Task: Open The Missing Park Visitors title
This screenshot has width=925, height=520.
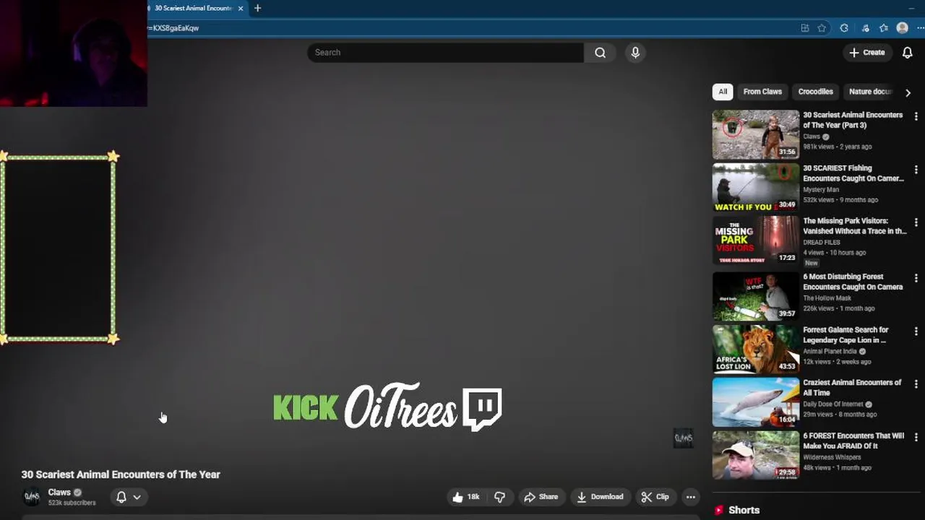Action: point(855,226)
